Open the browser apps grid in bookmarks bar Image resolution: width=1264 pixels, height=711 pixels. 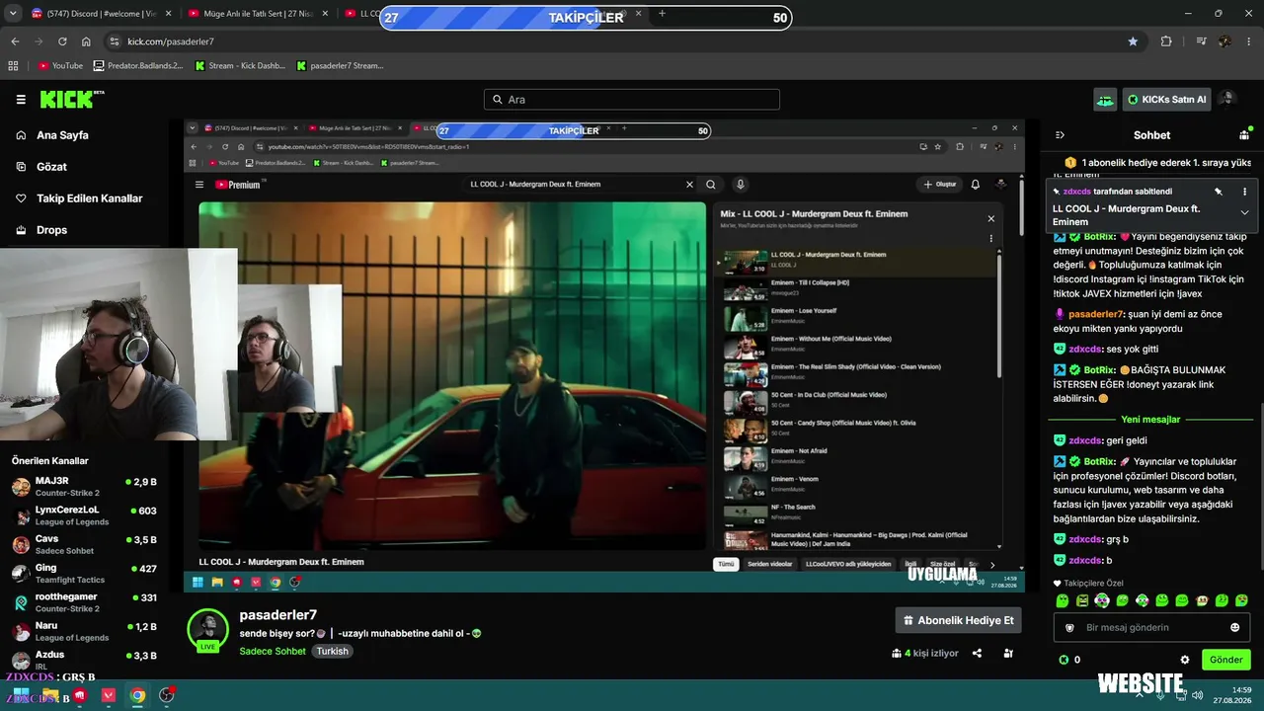click(13, 66)
